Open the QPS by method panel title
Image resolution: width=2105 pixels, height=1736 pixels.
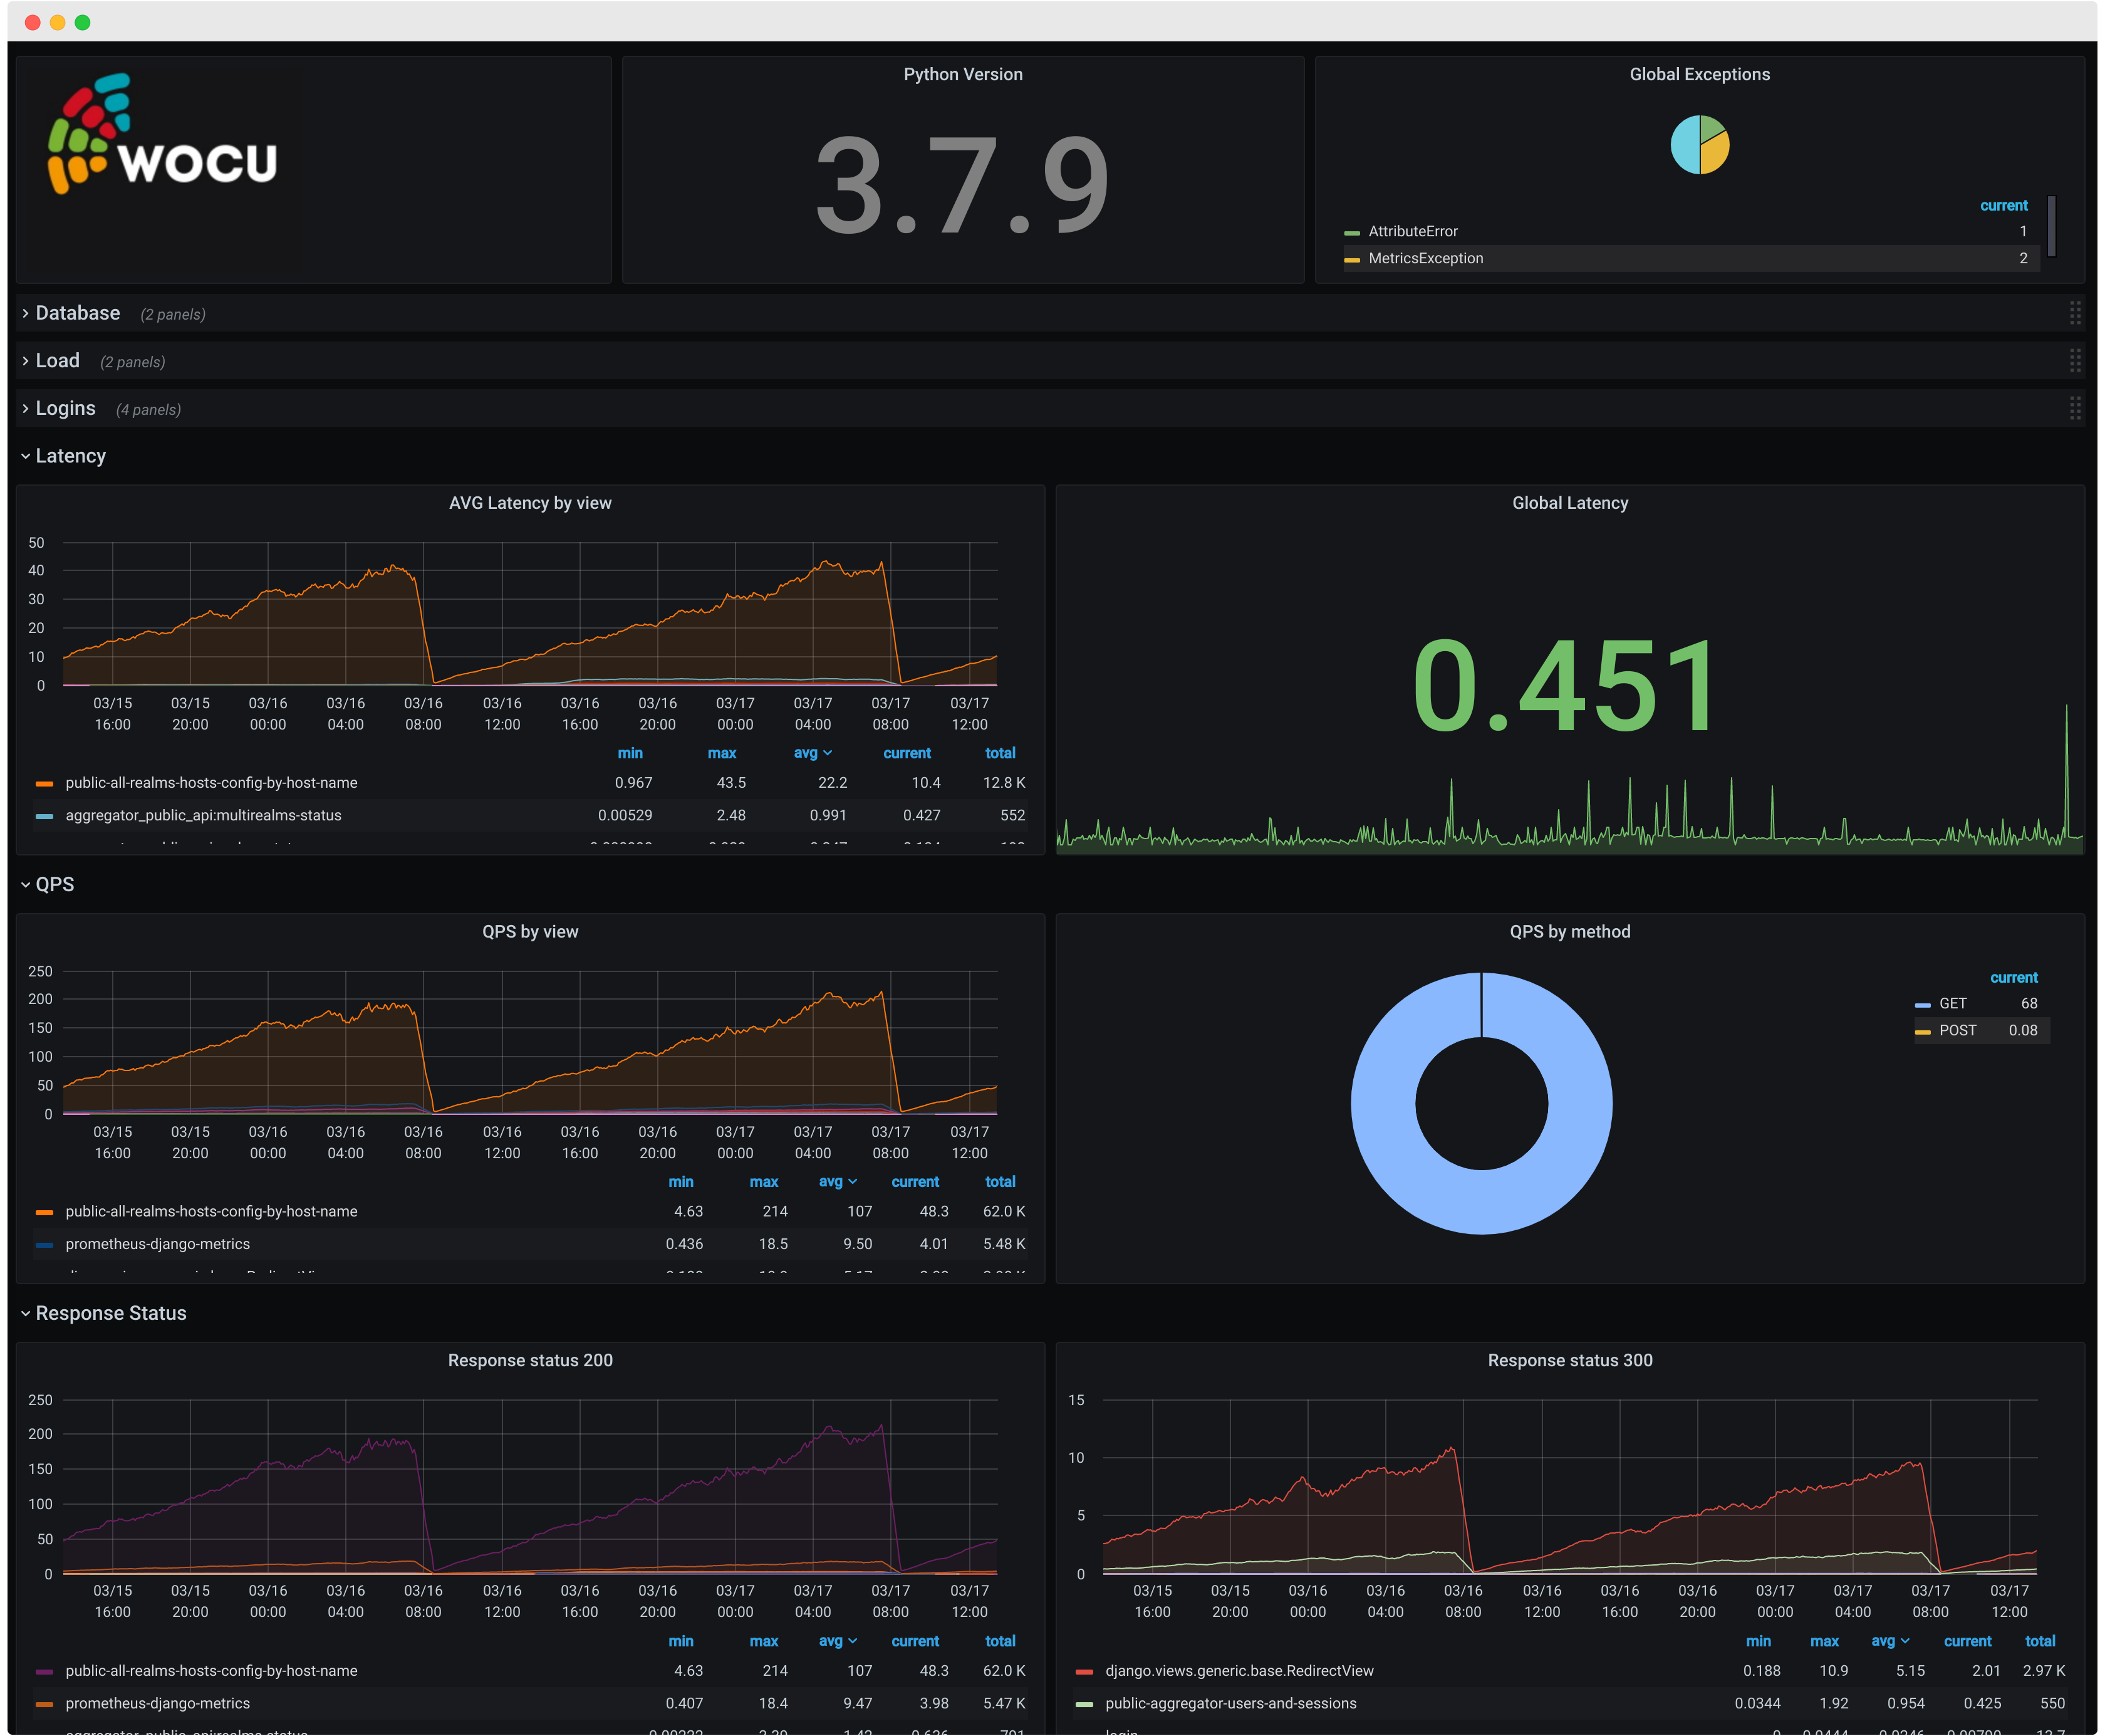(1569, 931)
